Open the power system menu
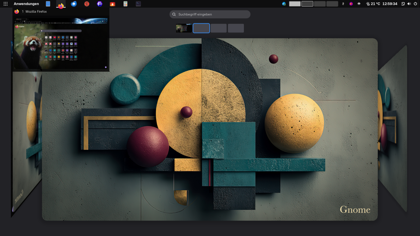The image size is (420, 236). 415,4
